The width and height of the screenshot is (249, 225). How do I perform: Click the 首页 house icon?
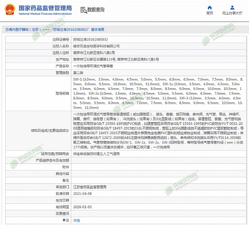point(210,7)
